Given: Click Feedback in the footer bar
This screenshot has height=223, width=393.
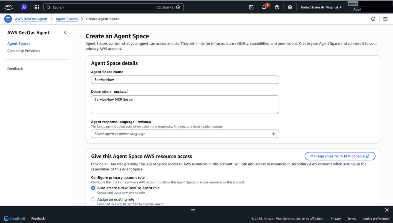Looking at the screenshot, I should click(38, 218).
